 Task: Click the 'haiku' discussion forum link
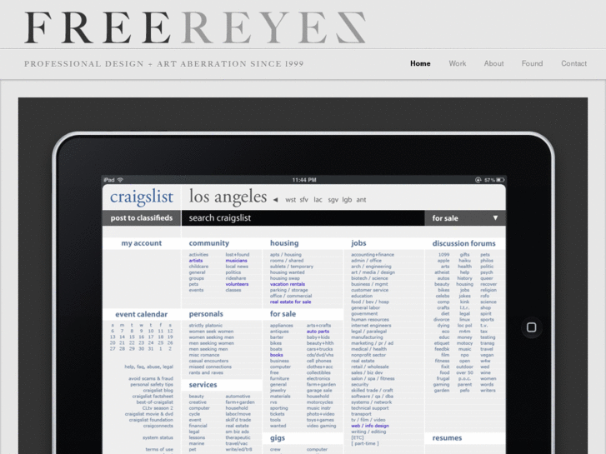(x=464, y=261)
